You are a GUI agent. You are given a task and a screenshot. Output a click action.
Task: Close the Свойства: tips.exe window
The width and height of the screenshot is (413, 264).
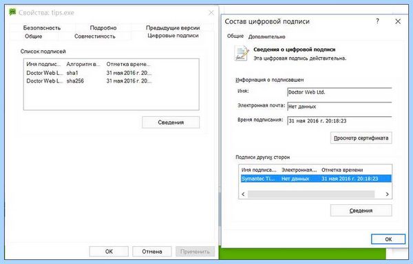(211, 12)
